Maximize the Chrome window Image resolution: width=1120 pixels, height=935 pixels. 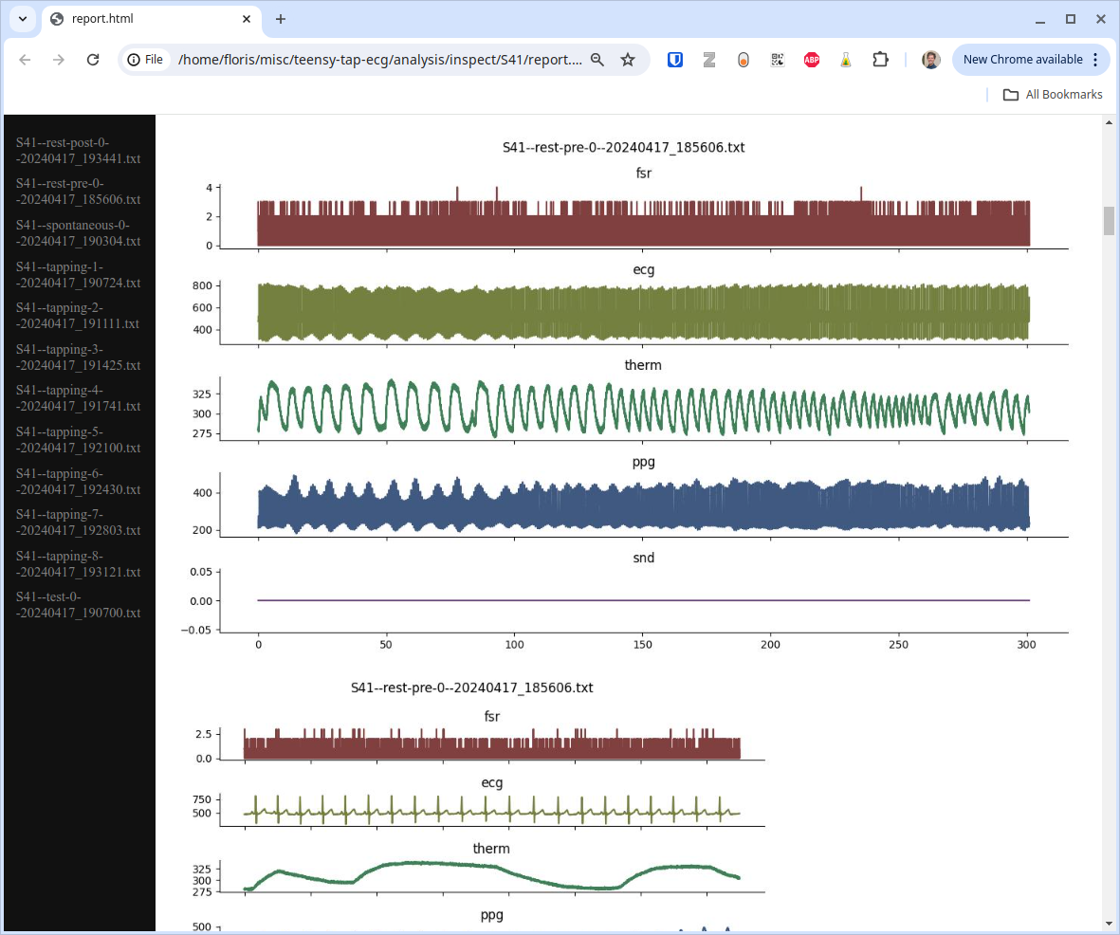pos(1071,19)
